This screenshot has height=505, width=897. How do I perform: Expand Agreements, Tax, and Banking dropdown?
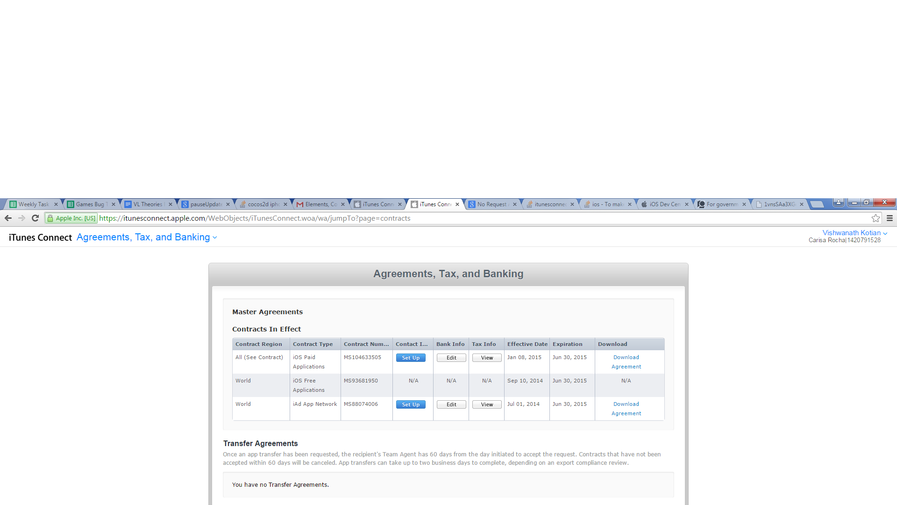click(147, 238)
